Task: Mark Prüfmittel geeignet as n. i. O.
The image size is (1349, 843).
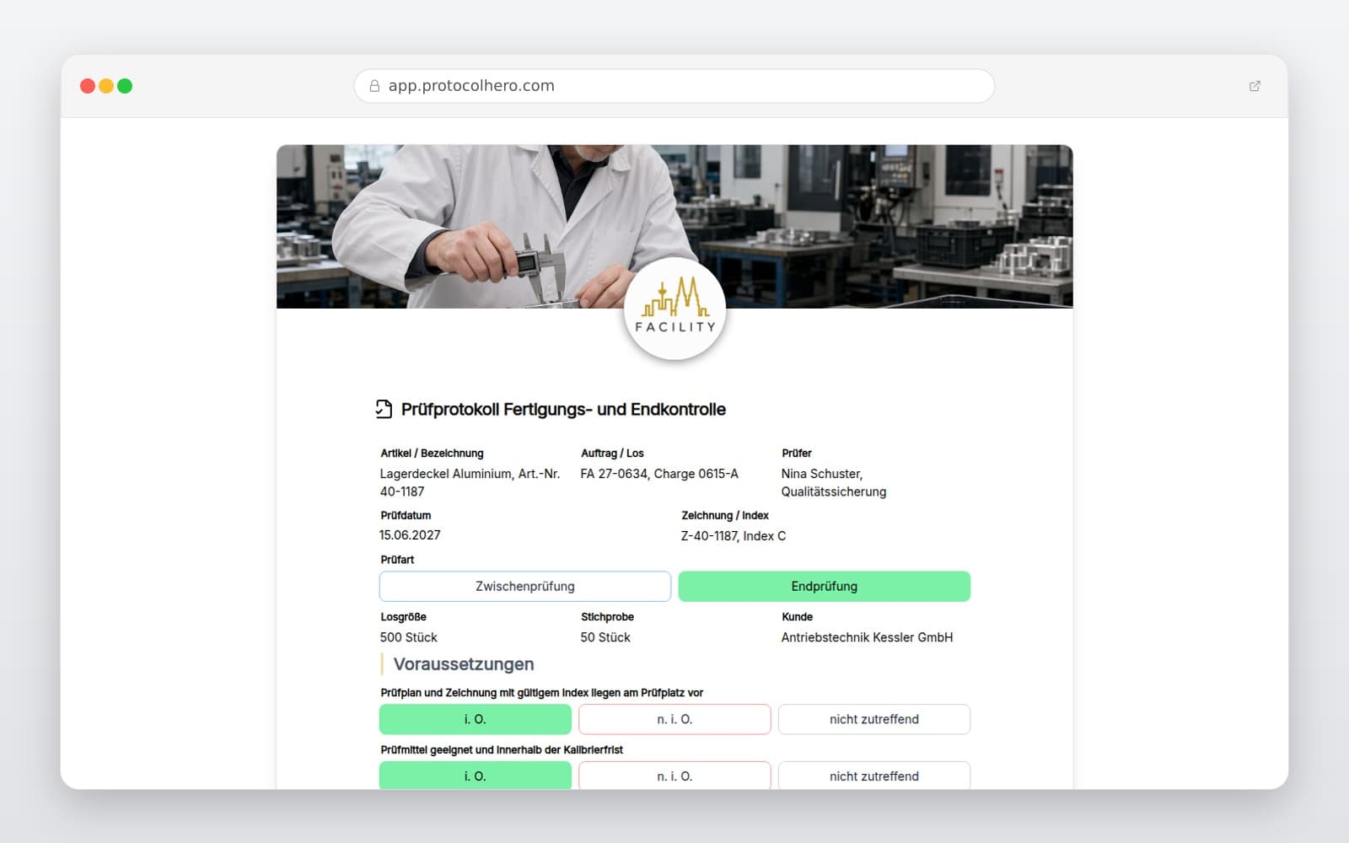Action: tap(674, 776)
